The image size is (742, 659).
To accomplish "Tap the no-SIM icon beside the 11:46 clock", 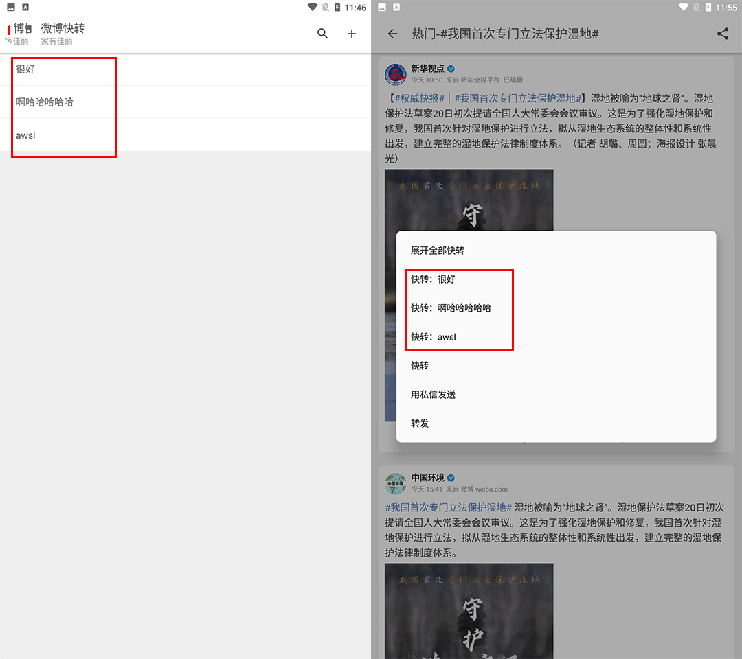I will tap(325, 7).
